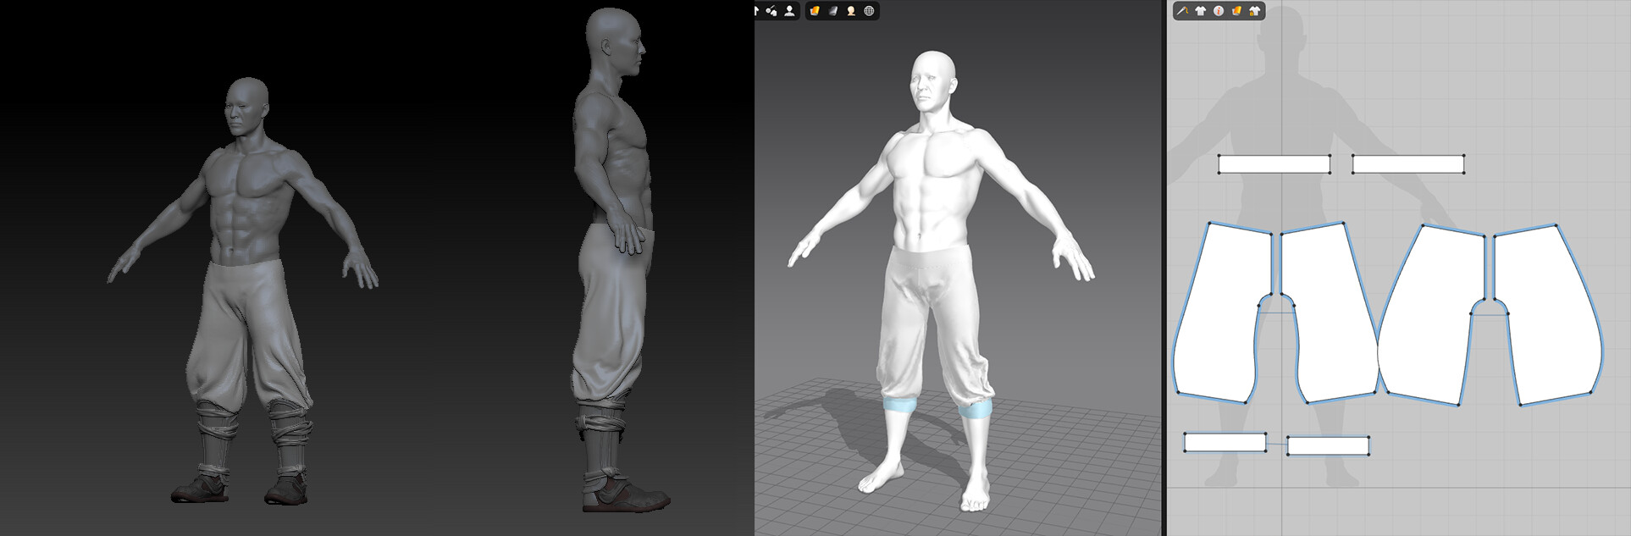Select the blue cuff on avatar's left leg
Screen dimensions: 1631x536
pyautogui.click(x=976, y=411)
